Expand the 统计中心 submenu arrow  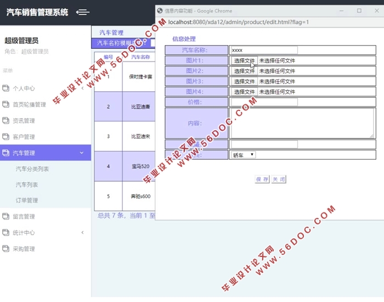82,232
